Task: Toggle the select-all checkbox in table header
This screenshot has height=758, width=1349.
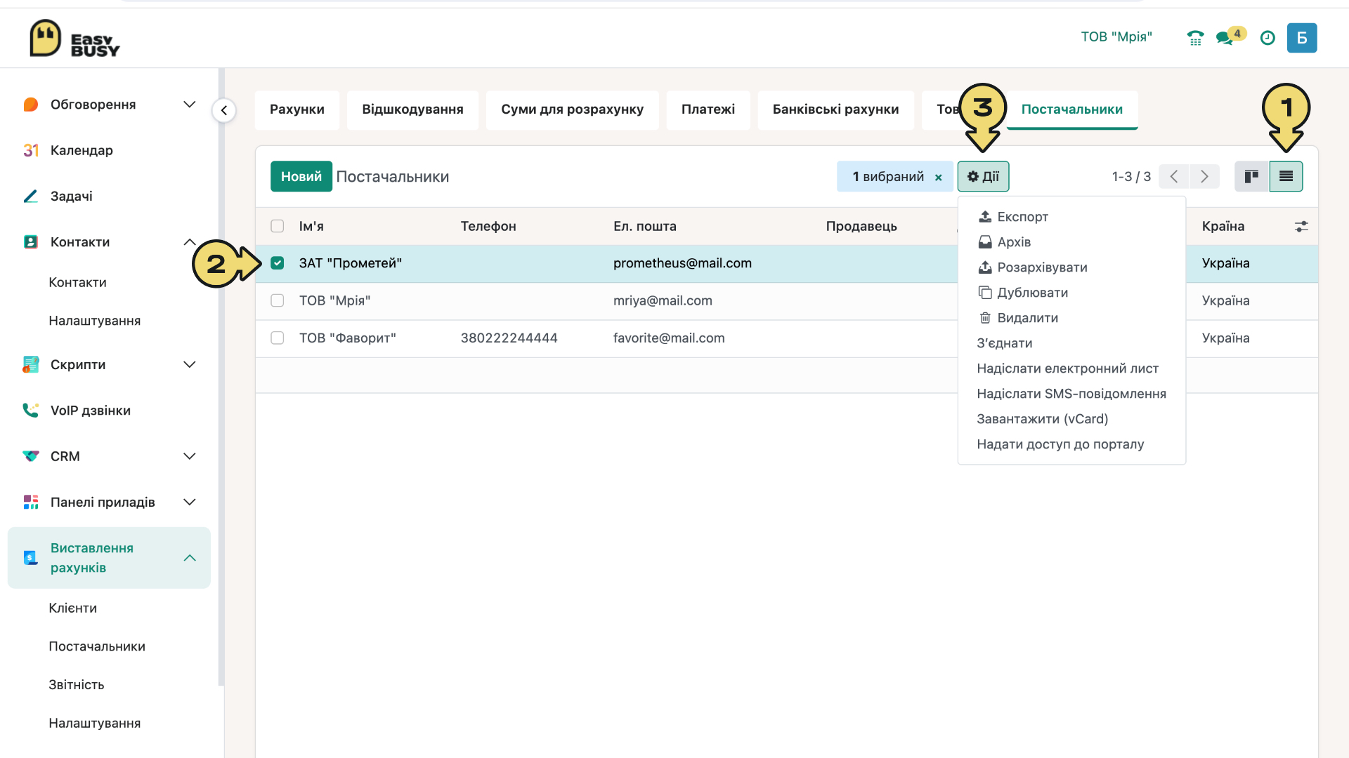Action: click(x=278, y=226)
